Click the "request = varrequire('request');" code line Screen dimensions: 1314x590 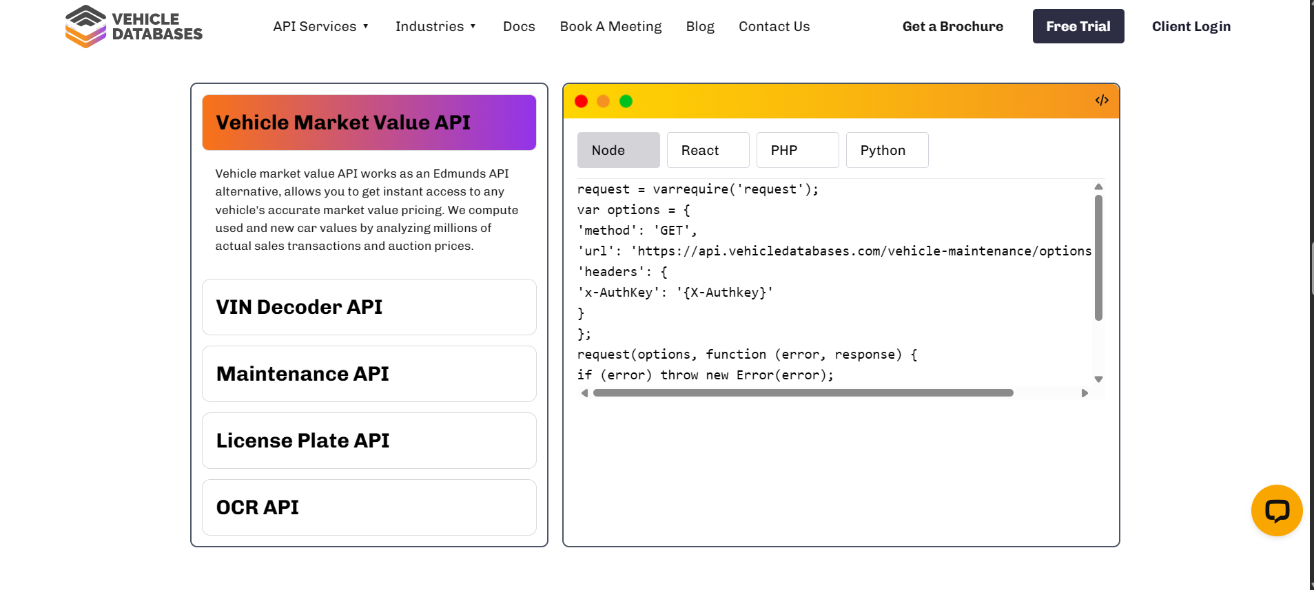pos(698,189)
